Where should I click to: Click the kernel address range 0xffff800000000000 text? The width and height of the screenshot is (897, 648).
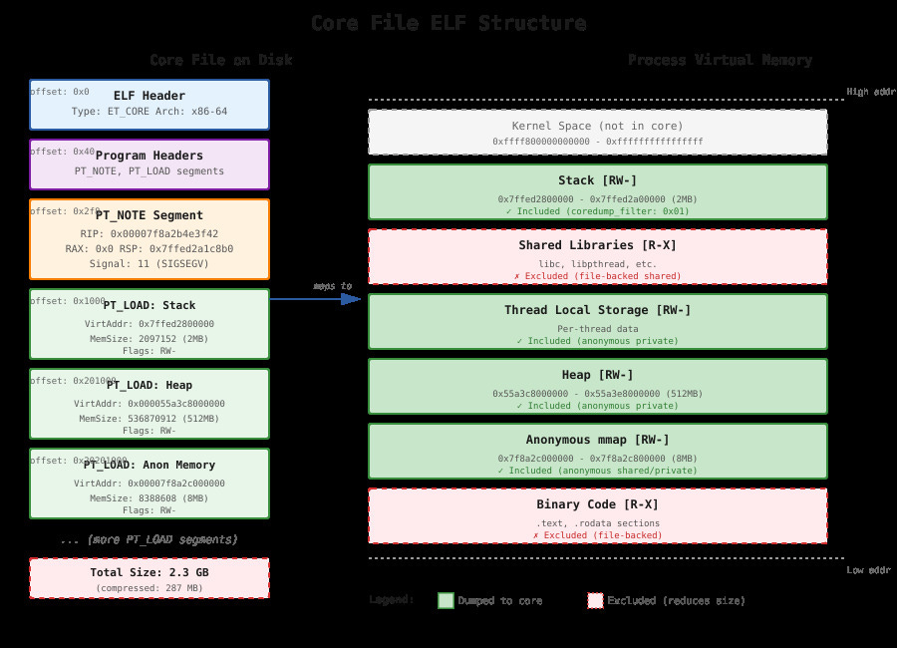[598, 141]
